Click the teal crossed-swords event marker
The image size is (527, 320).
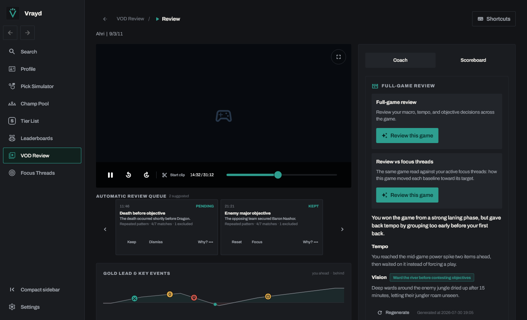point(134,299)
